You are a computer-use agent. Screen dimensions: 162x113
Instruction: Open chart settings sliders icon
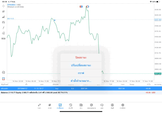(4, 22)
